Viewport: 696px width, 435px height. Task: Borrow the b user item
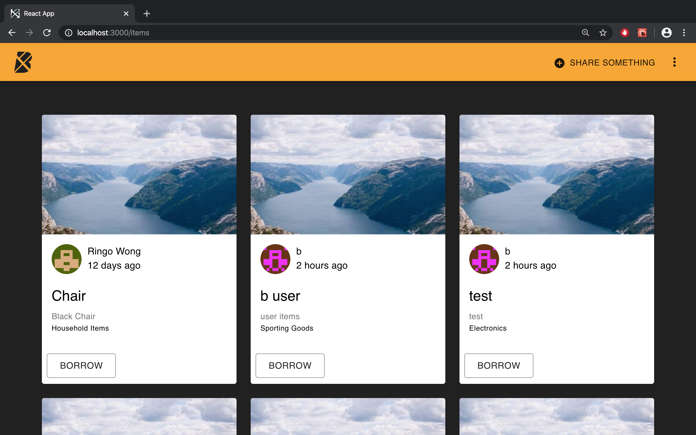pyautogui.click(x=290, y=365)
